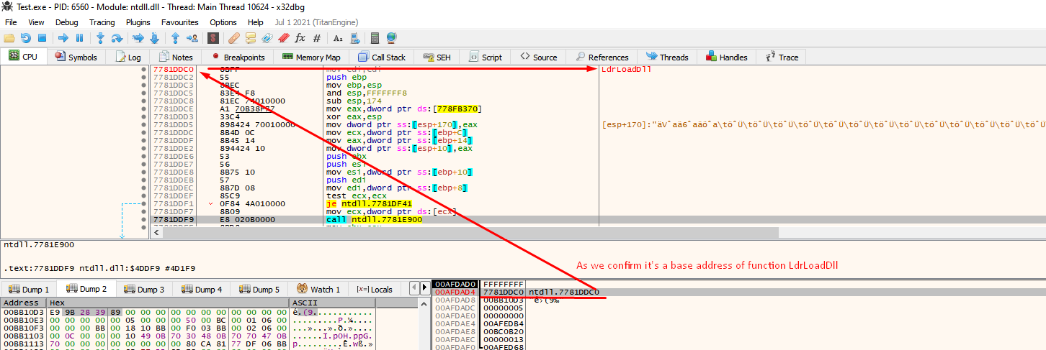Switch to the Log tab

(x=128, y=57)
